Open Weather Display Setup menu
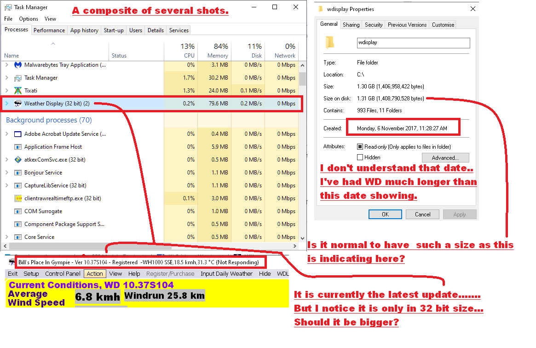This screenshot has height=348, width=536. click(31, 274)
